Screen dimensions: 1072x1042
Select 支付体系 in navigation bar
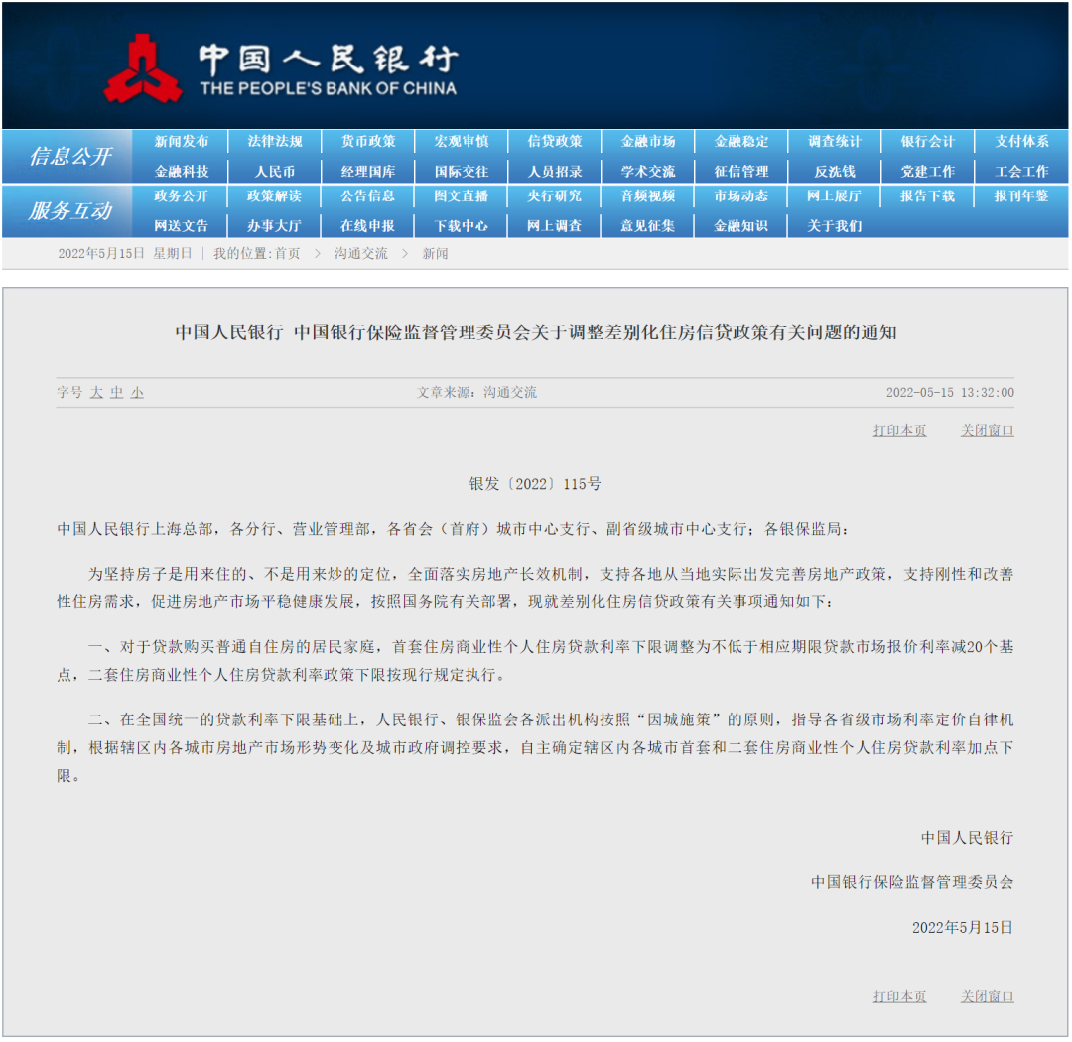click(1021, 142)
